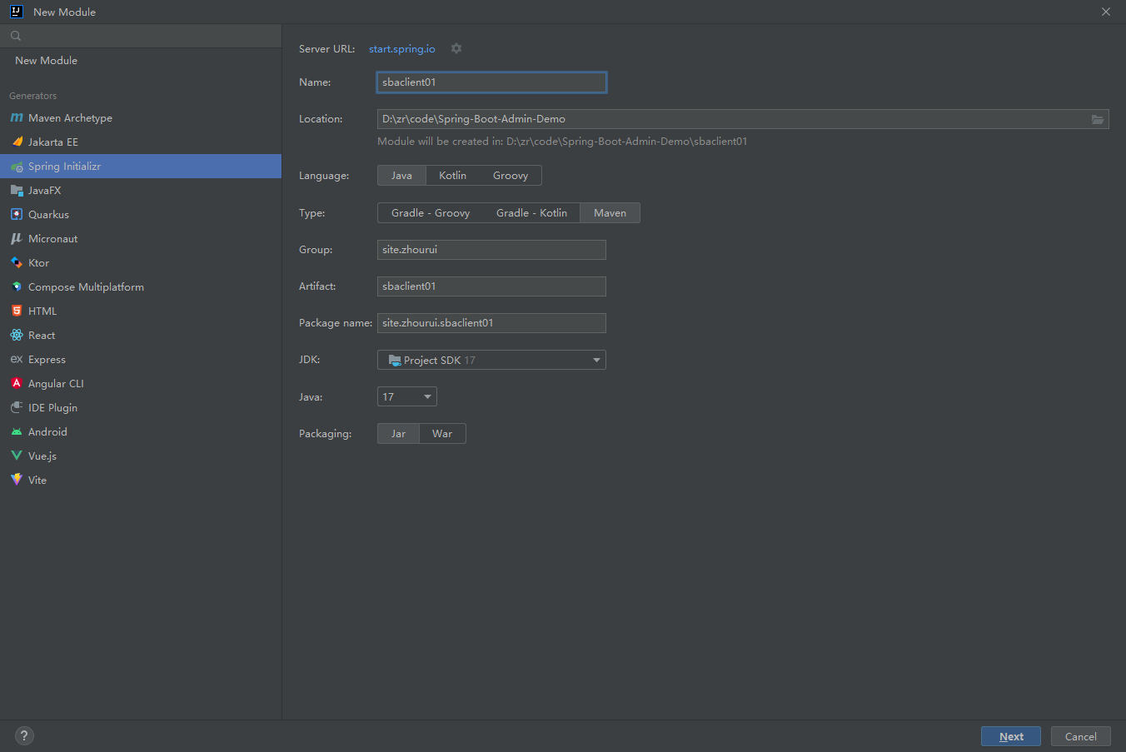Viewport: 1126px width, 752px height.
Task: Browse for location with folder icon
Action: point(1098,119)
